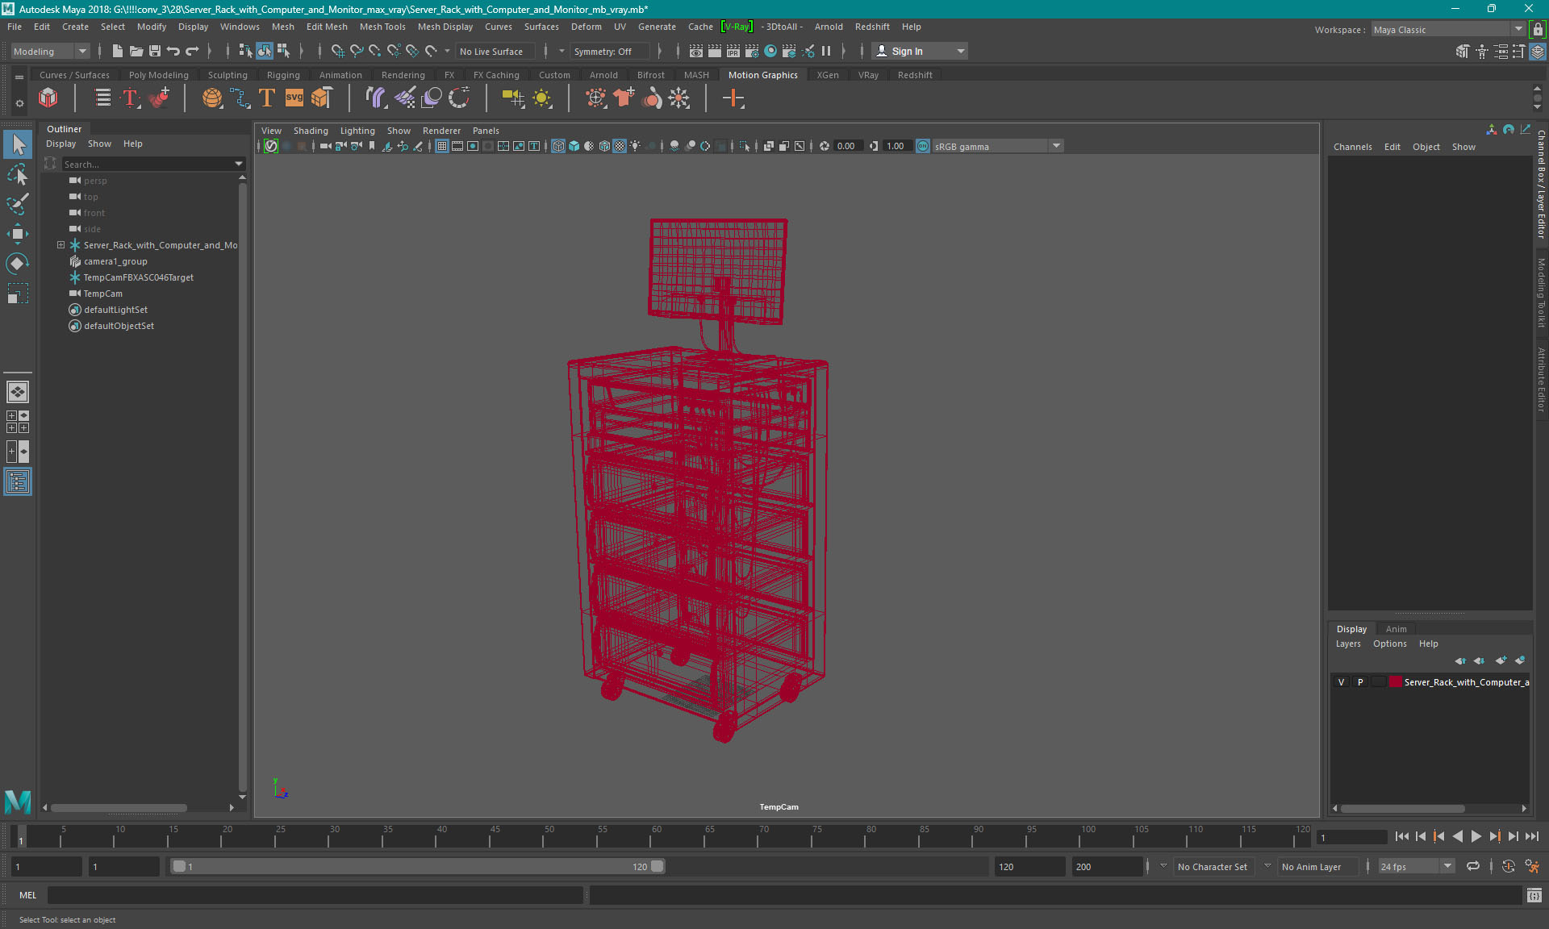This screenshot has height=929, width=1549.
Task: Toggle the wireframe shading cube button
Action: [x=558, y=146]
